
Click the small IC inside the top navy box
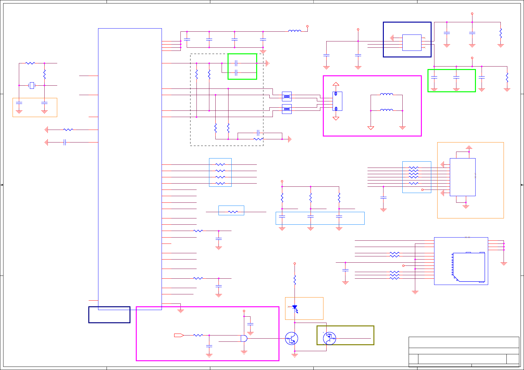[x=412, y=42]
